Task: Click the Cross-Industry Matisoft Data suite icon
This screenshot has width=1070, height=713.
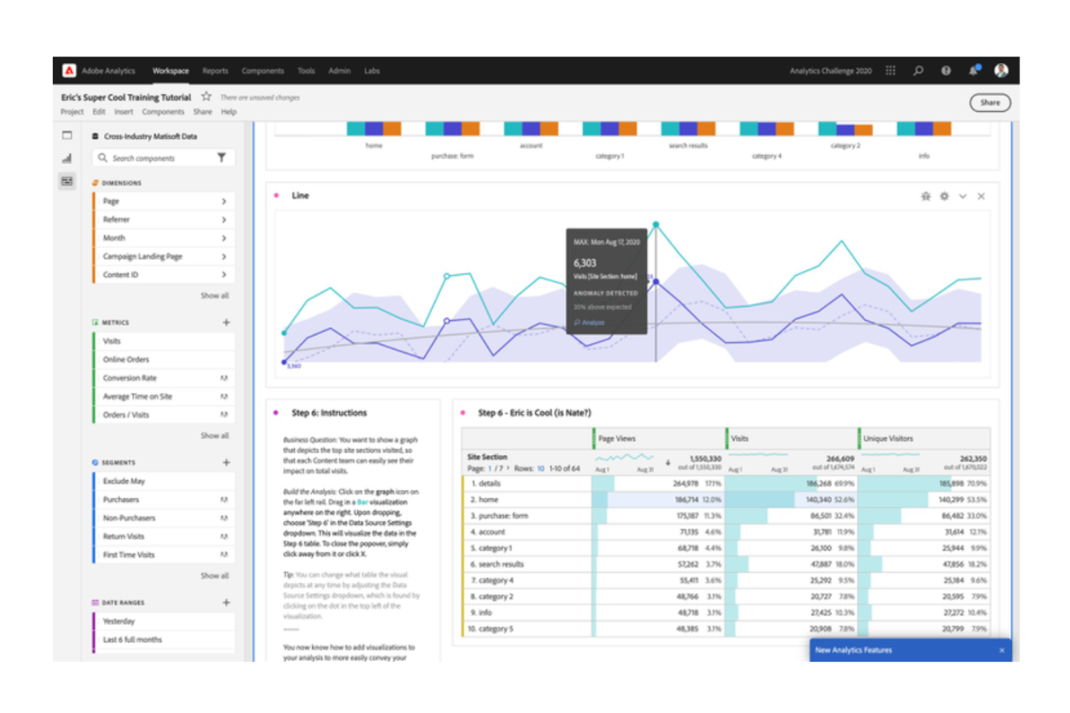Action: [95, 136]
